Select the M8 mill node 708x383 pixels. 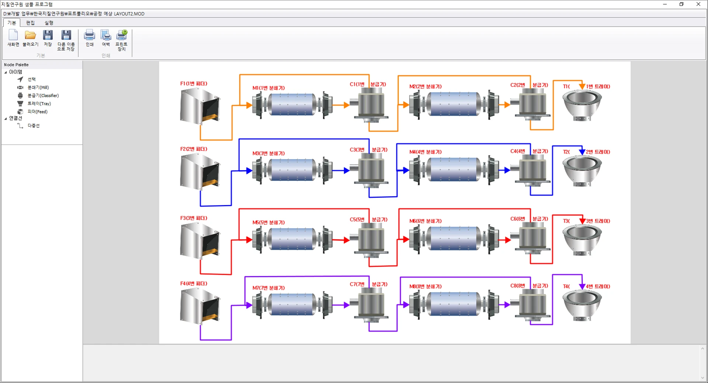455,305
